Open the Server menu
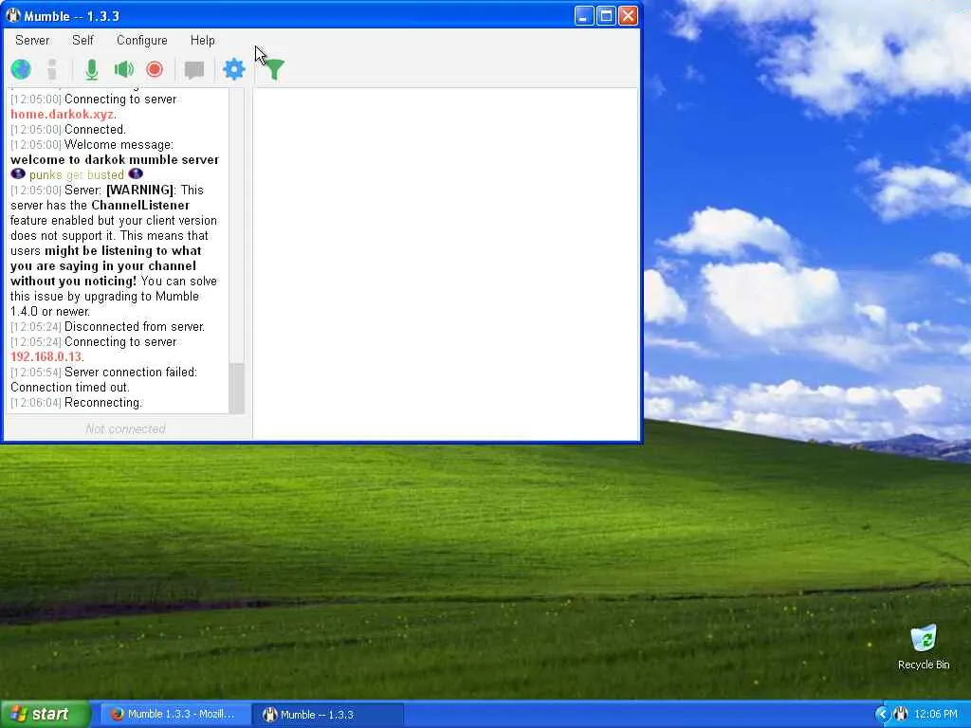Viewport: 971px width, 728px height. [32, 40]
